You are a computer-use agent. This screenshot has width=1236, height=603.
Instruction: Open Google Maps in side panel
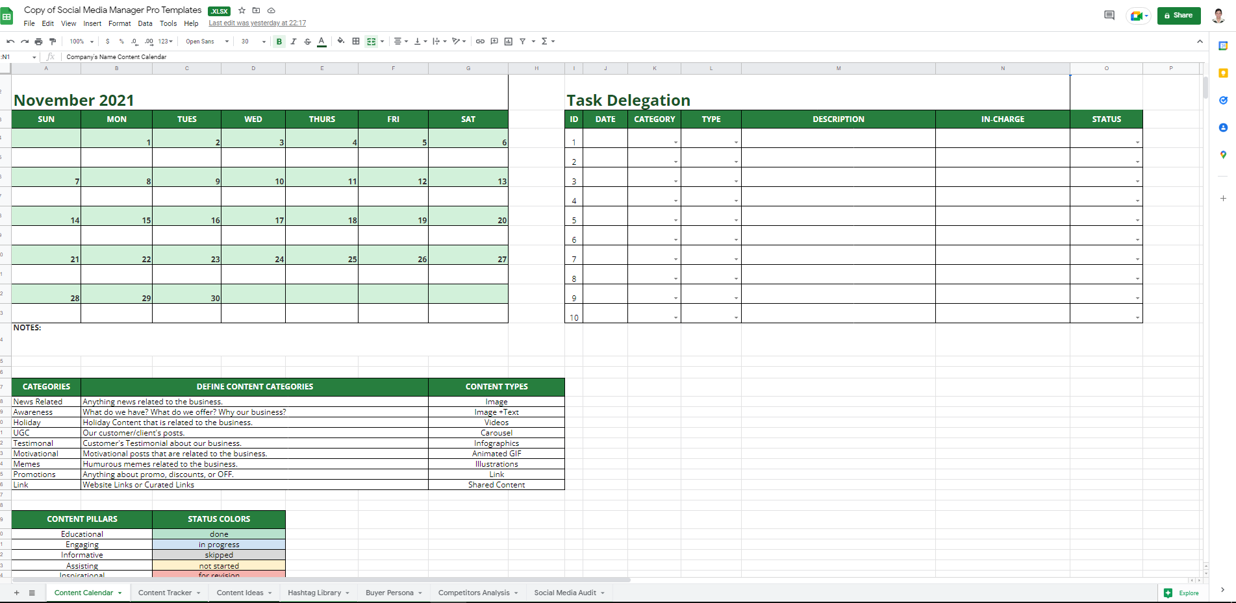pyautogui.click(x=1223, y=155)
